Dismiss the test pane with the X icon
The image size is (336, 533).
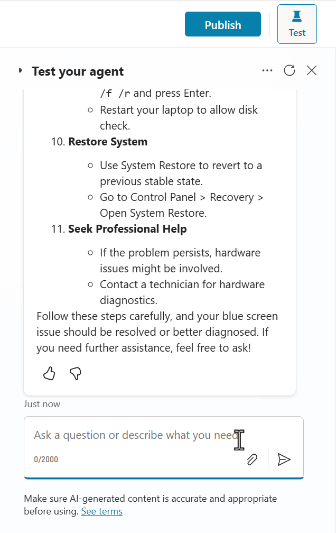tap(311, 70)
